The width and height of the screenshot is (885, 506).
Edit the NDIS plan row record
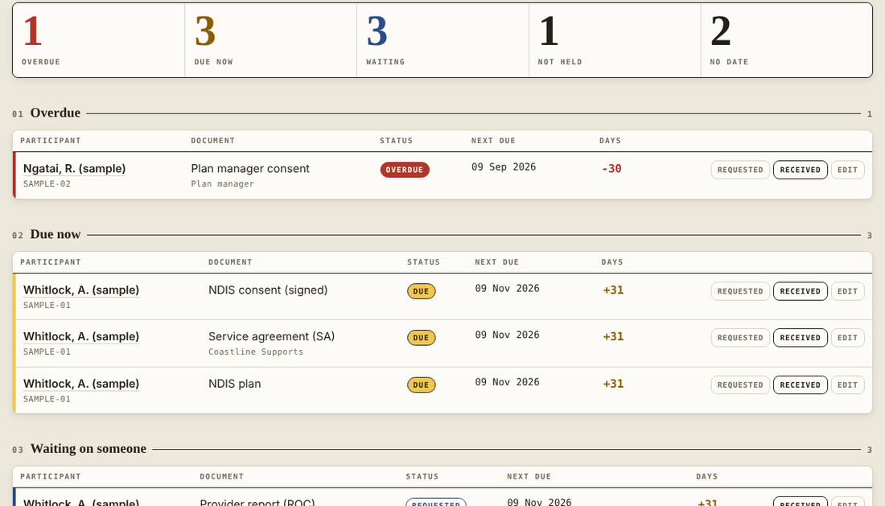(x=848, y=385)
